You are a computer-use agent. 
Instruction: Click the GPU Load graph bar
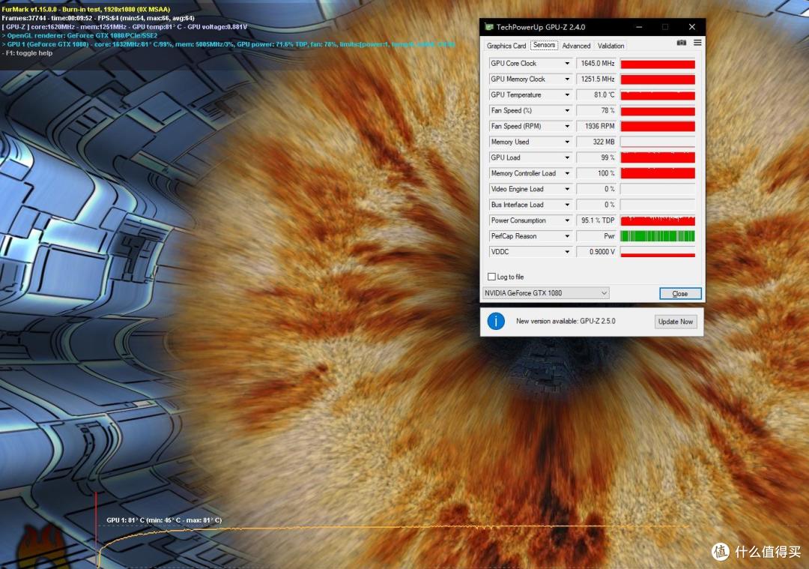tap(658, 157)
